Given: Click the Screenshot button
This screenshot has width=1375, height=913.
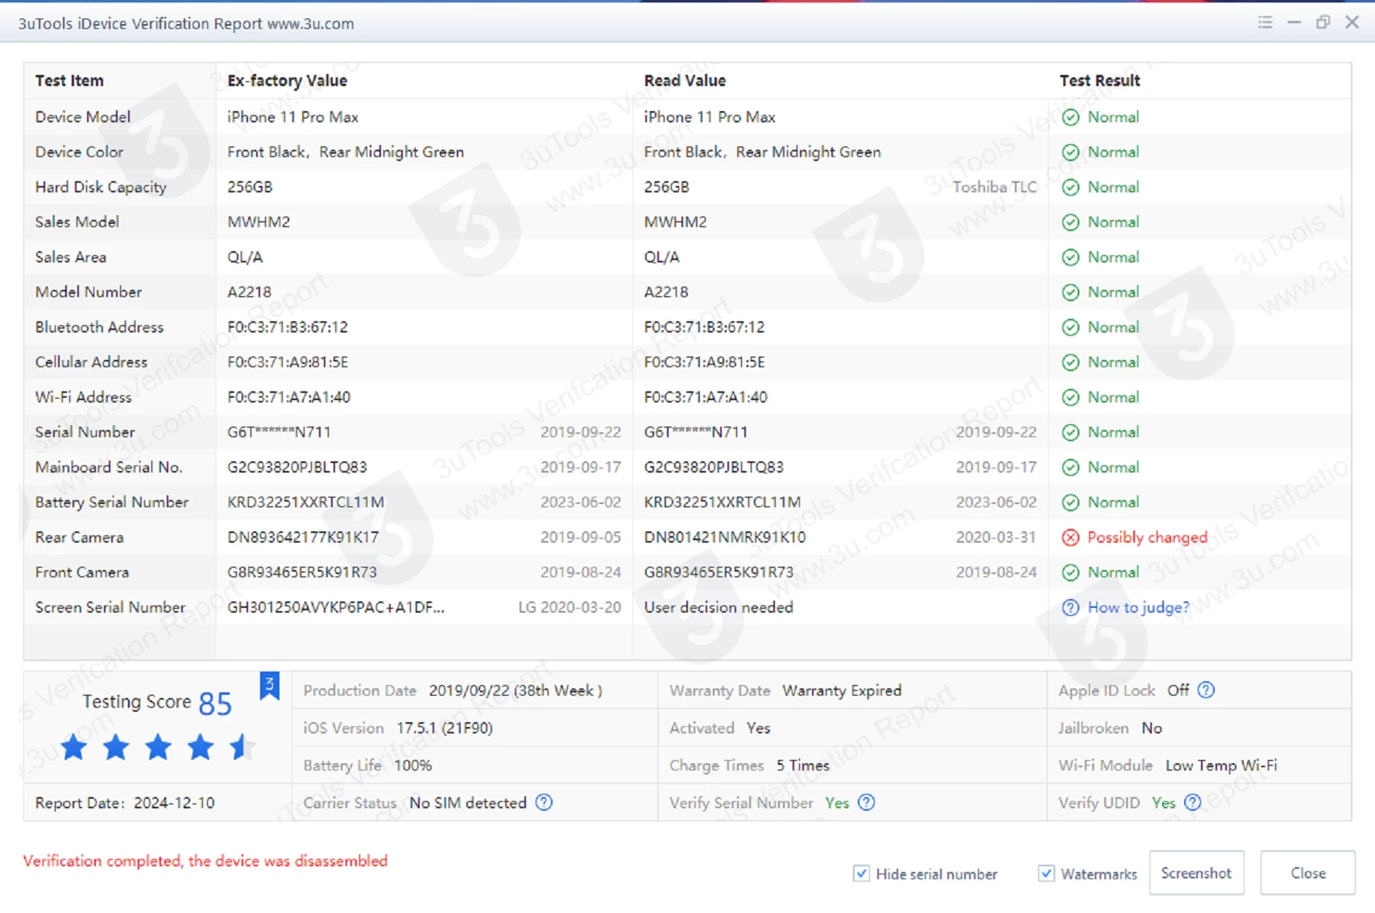Looking at the screenshot, I should (x=1196, y=873).
